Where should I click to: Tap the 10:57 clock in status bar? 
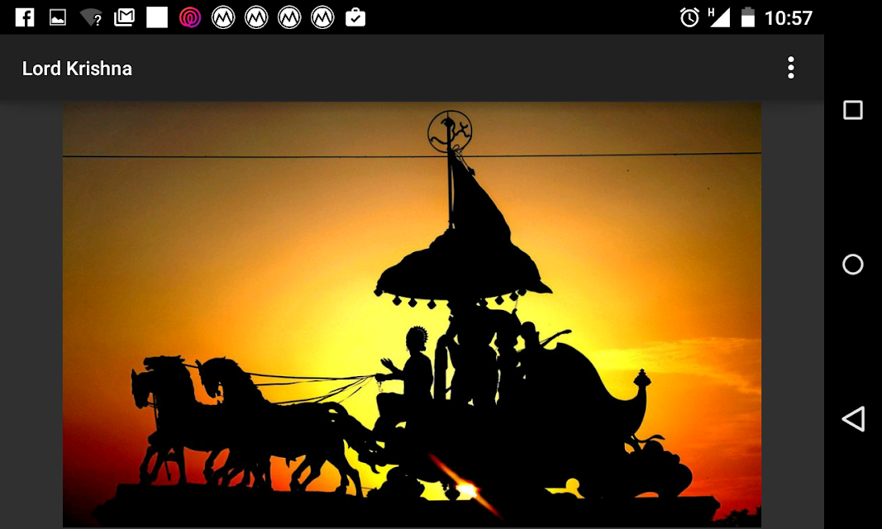point(788,18)
